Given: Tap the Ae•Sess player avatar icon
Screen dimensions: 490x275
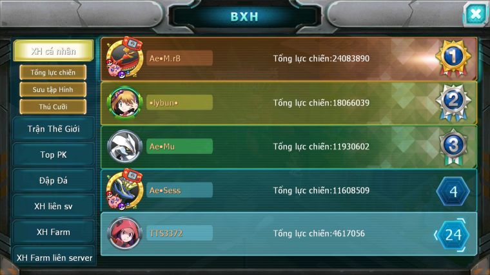Looking at the screenshot, I should pyautogui.click(x=124, y=190).
